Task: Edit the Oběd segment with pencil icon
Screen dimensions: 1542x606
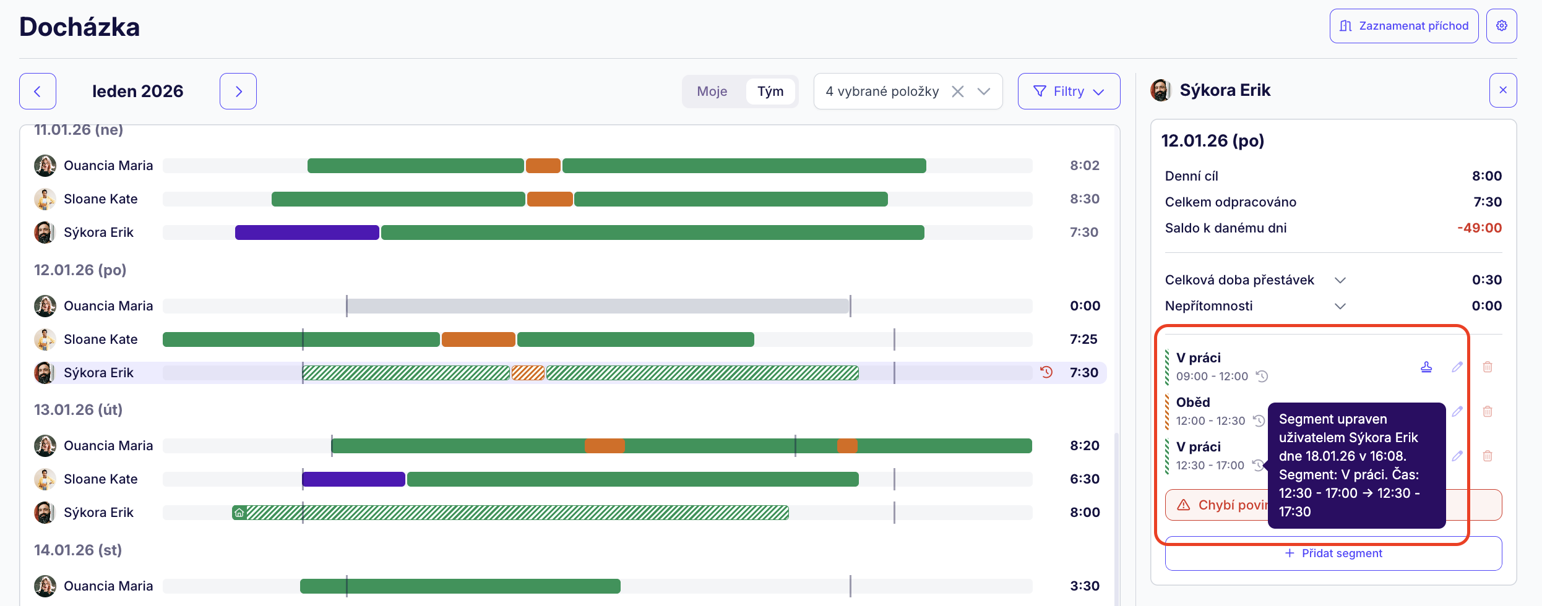Action: [x=1457, y=411]
